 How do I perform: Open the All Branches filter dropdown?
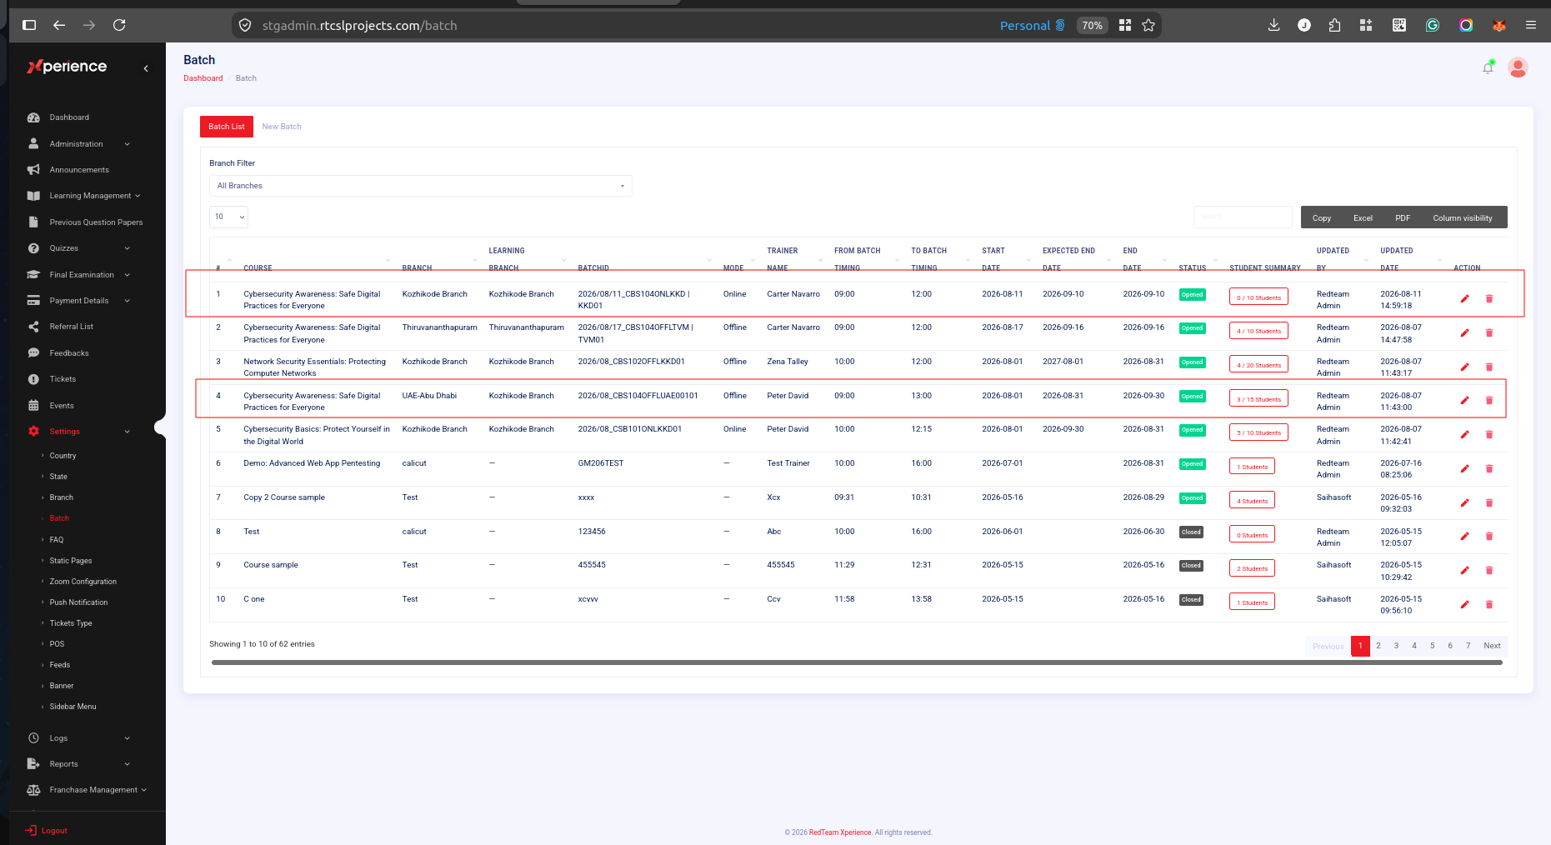point(420,186)
